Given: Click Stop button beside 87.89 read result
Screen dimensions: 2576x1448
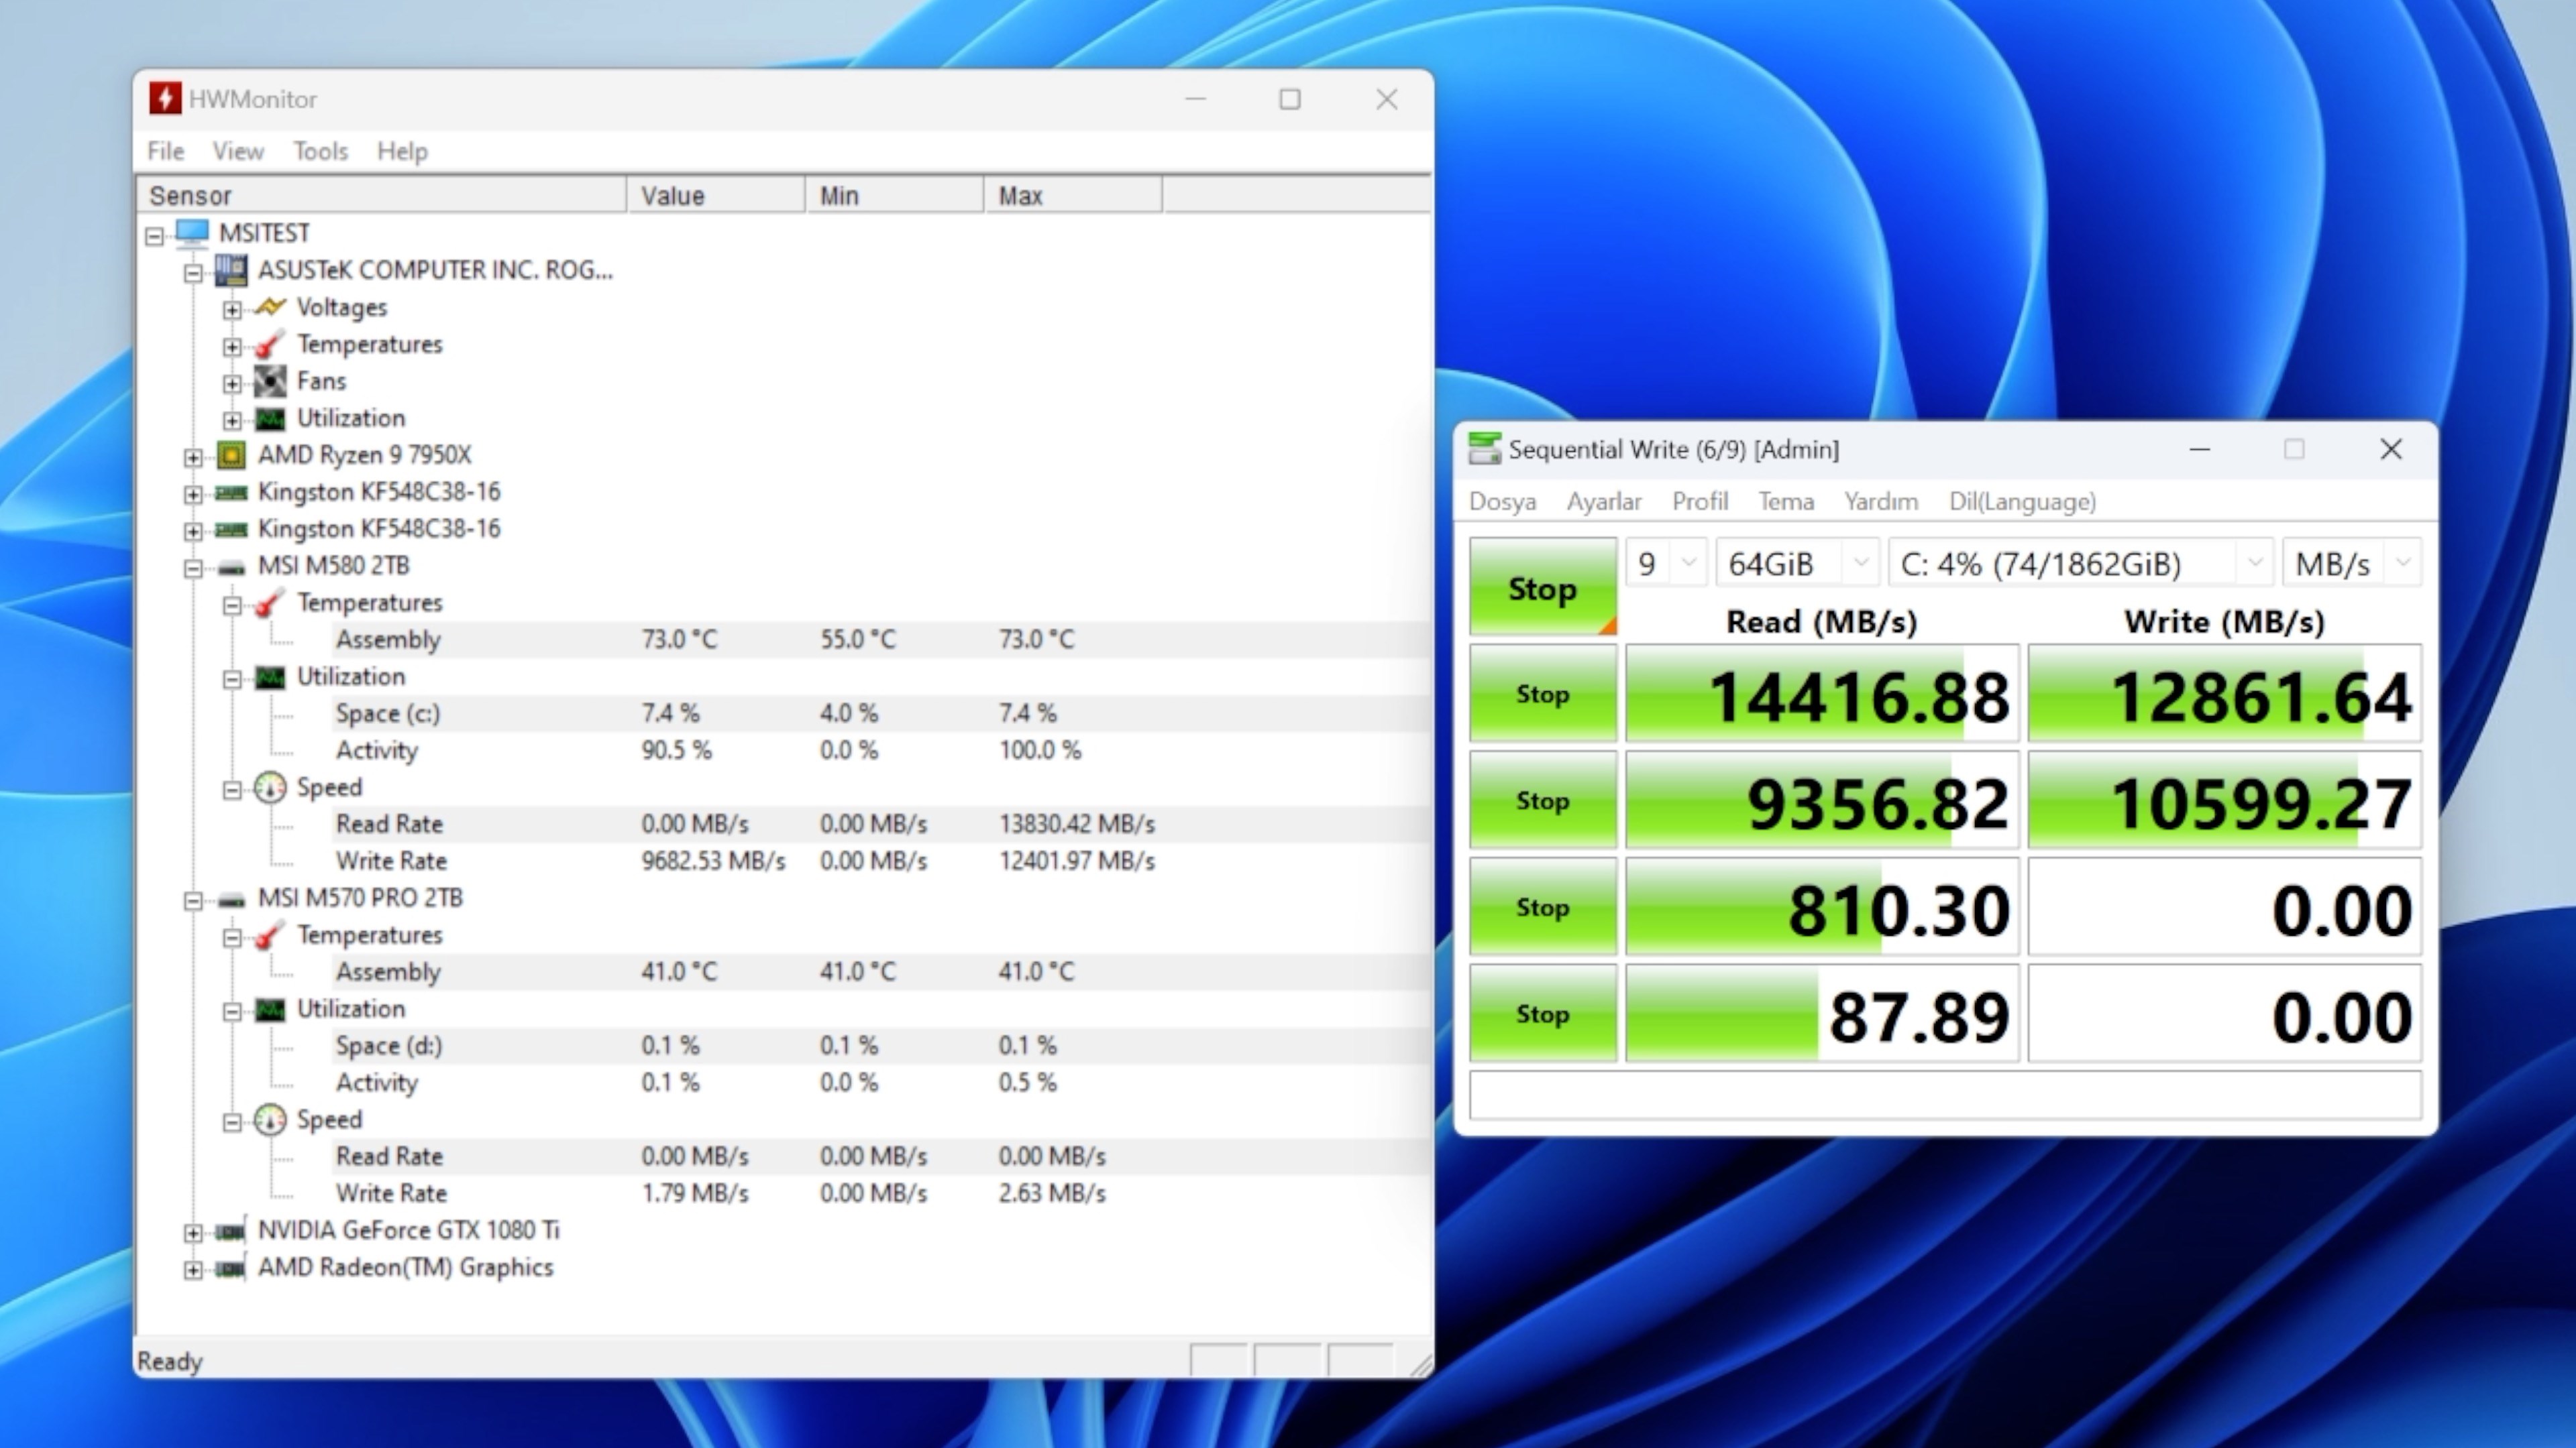Looking at the screenshot, I should coord(1542,1014).
